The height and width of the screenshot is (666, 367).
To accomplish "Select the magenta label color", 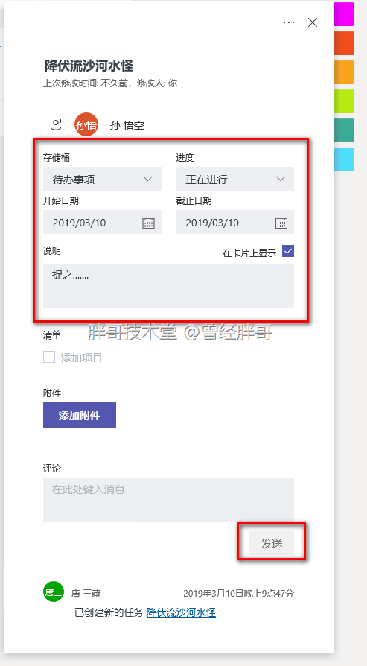I will point(344,13).
